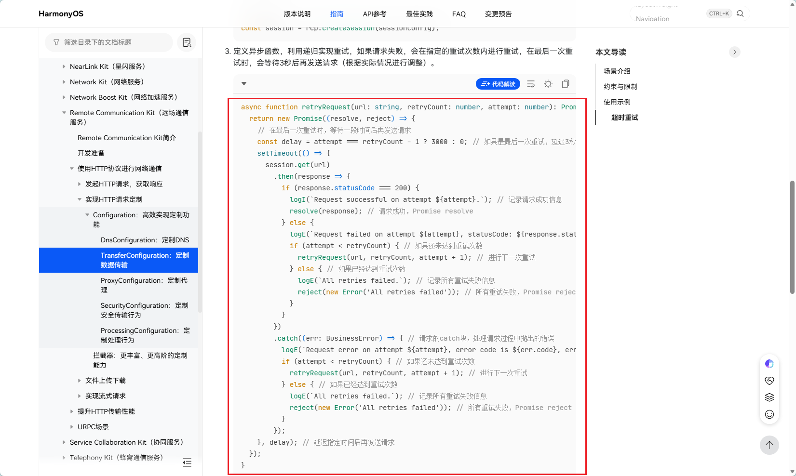Screen dimensions: 796x476
Task: Open SecurityConfiguration：定制安全传输行为 page
Action: click(x=145, y=310)
